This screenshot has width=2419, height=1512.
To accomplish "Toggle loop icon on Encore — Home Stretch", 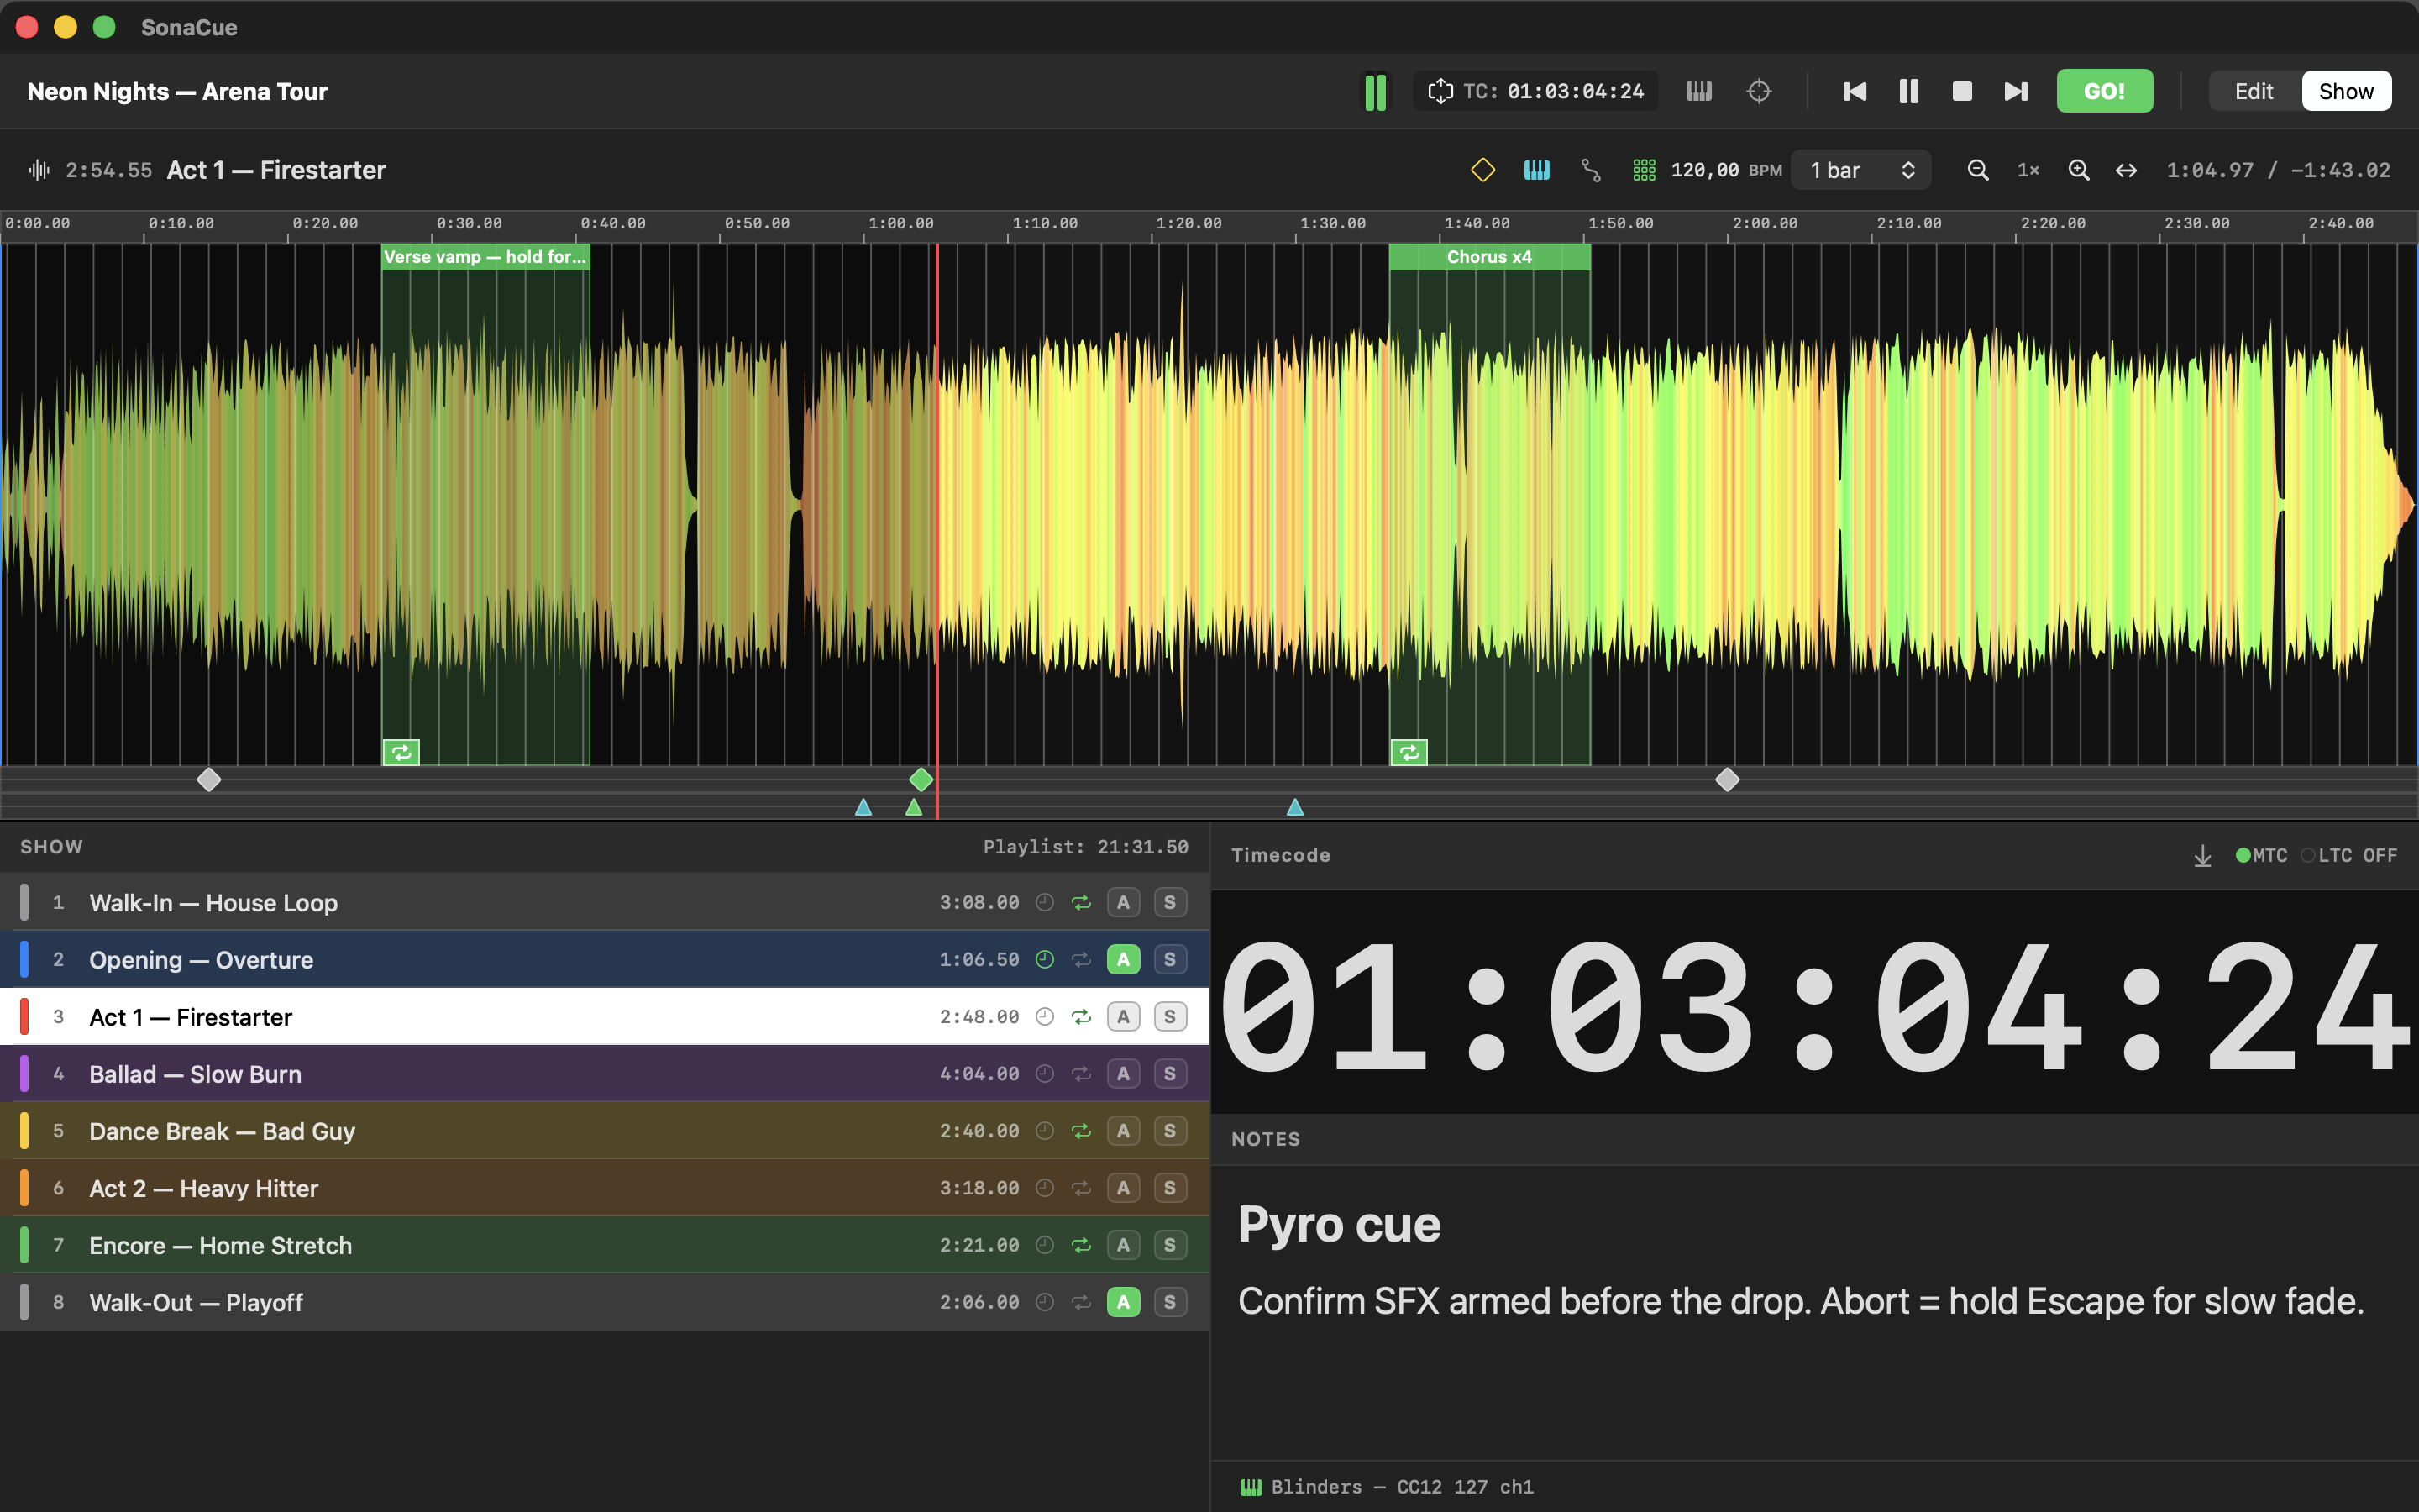I will tap(1082, 1244).
